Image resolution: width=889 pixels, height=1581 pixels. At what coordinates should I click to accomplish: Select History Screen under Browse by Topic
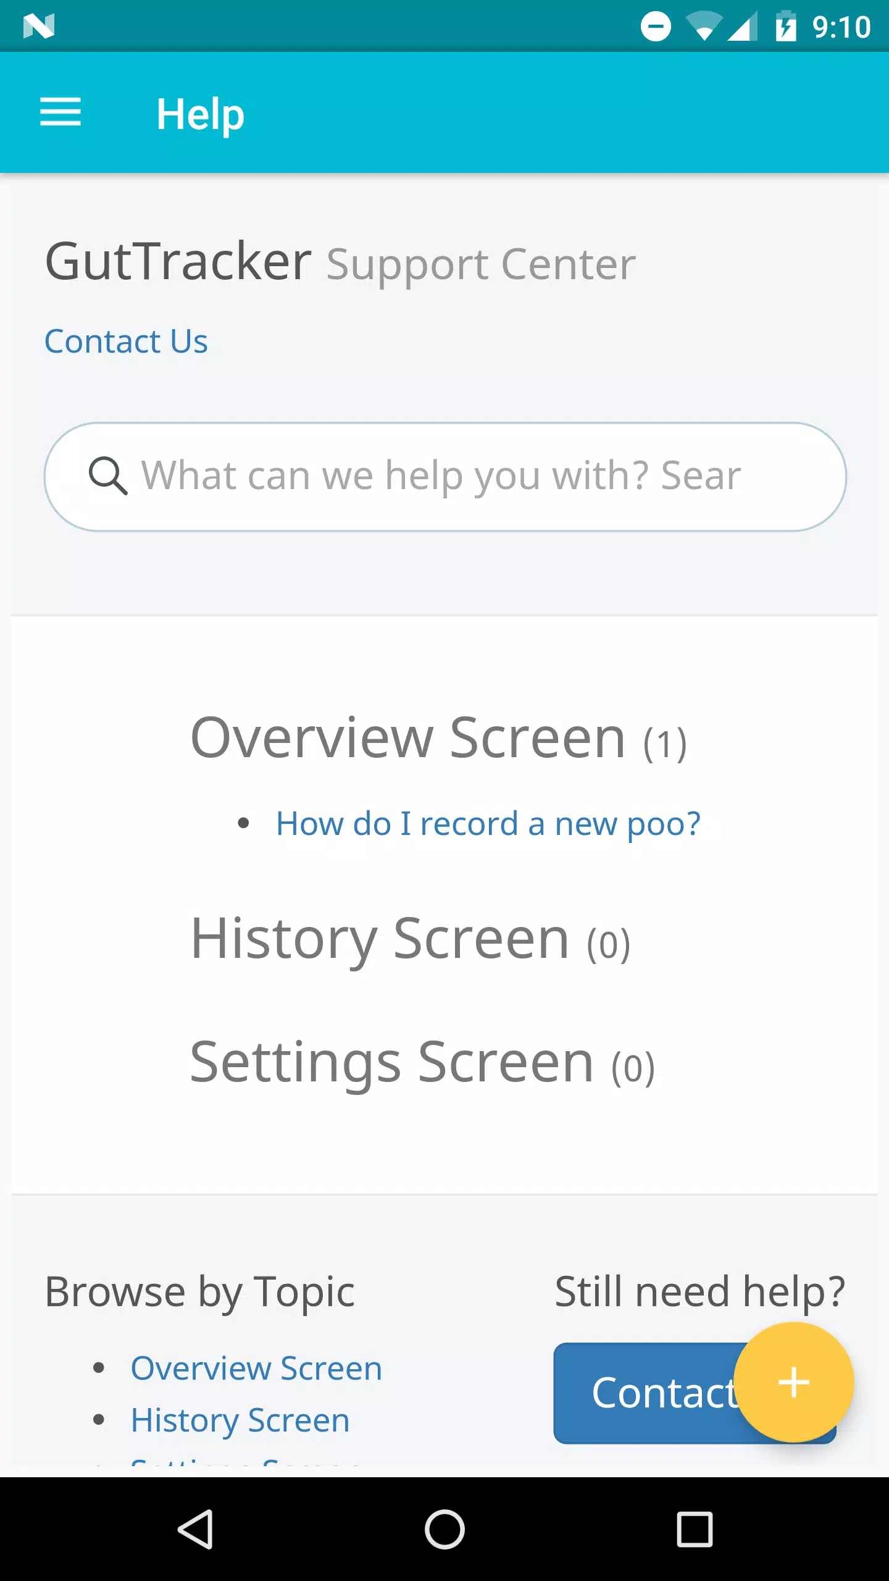click(240, 1420)
